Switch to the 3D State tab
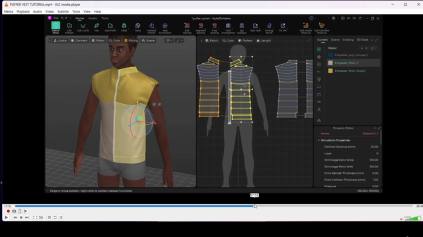This screenshot has height=237, width=423. click(362, 39)
